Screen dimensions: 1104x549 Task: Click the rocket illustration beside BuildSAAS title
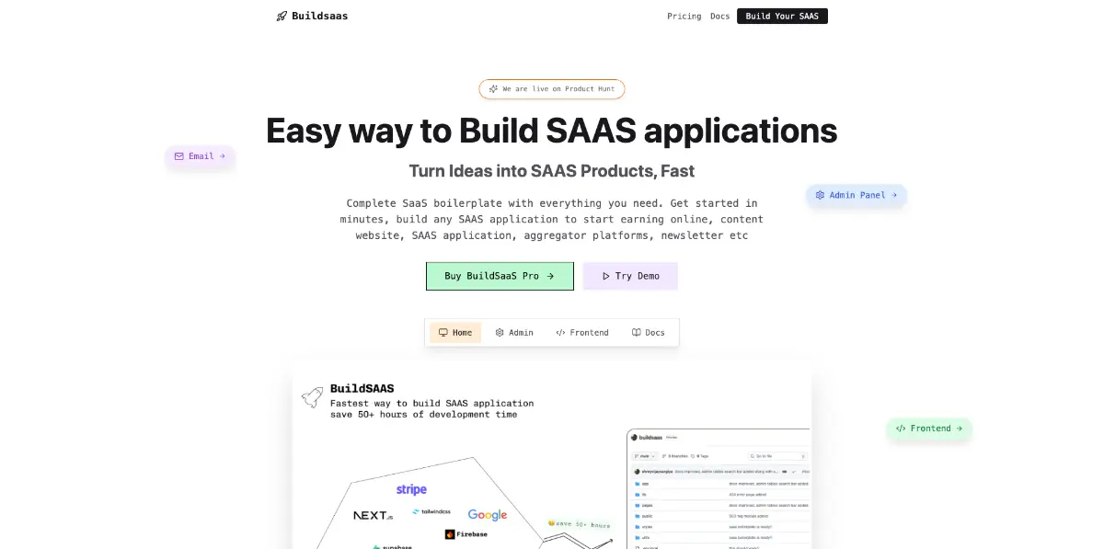[312, 397]
